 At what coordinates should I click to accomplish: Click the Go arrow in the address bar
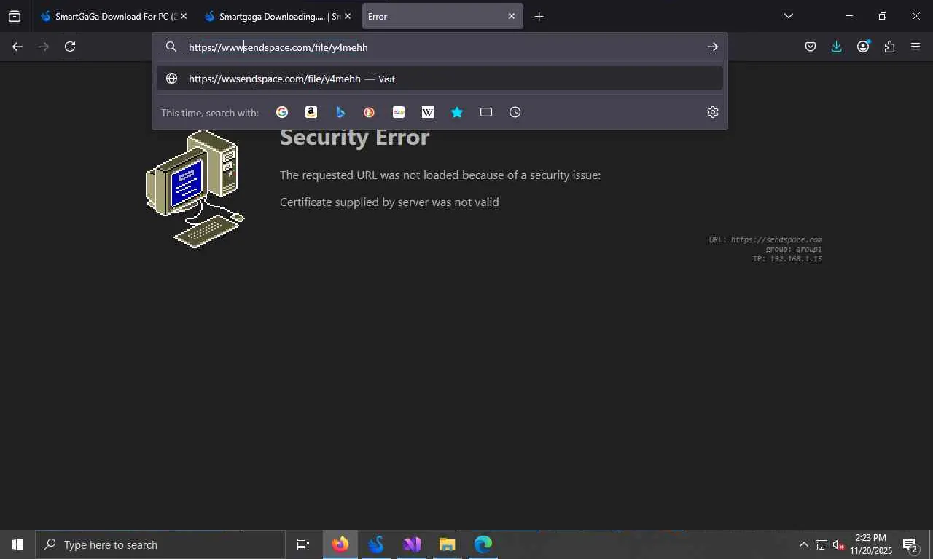[x=712, y=47]
